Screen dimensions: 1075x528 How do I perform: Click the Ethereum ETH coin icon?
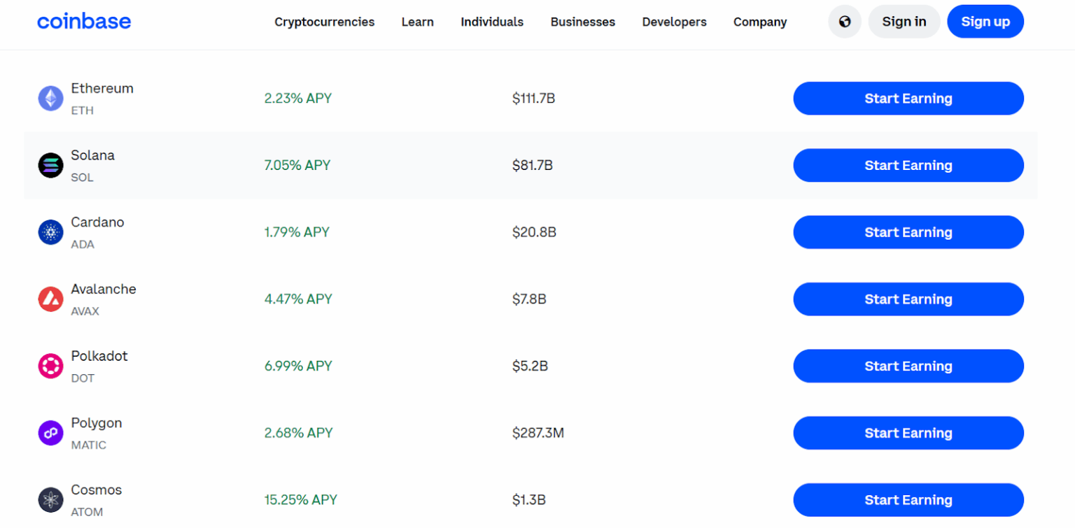[50, 98]
